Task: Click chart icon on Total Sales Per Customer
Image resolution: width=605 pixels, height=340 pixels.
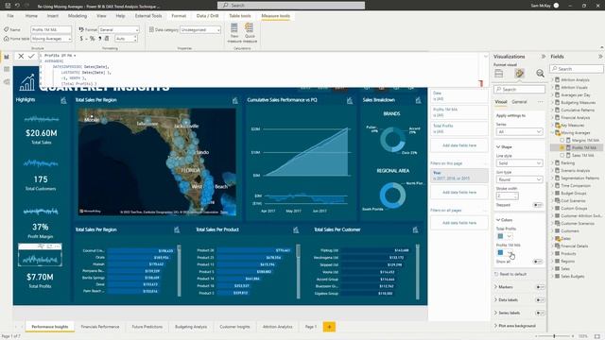Action: point(416,229)
